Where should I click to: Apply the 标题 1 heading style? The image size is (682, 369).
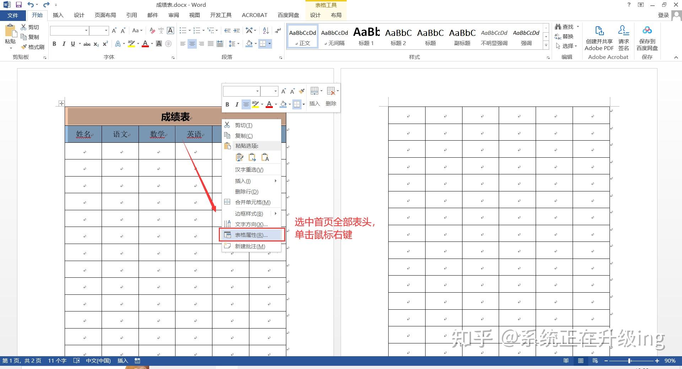click(x=366, y=36)
